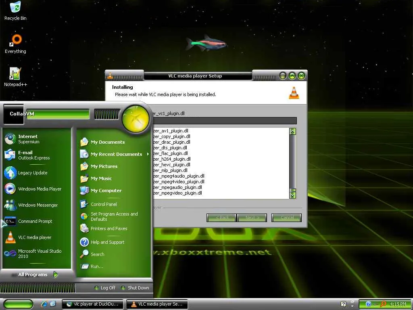Select zer_dirac_plugin.dll log line
Image resolution: width=413 pixels, height=310 pixels.
(171, 142)
